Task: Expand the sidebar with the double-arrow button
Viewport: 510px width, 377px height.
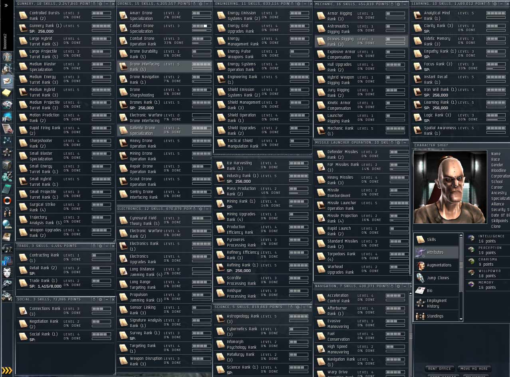Action: (x=6, y=5)
